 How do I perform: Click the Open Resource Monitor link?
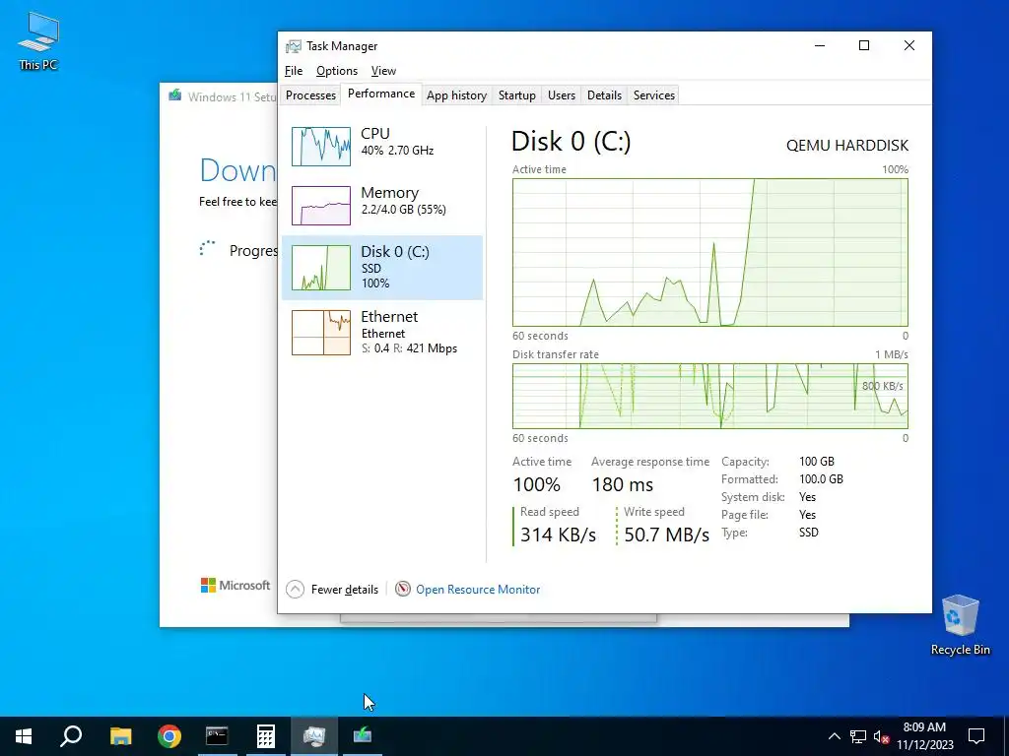(x=478, y=590)
